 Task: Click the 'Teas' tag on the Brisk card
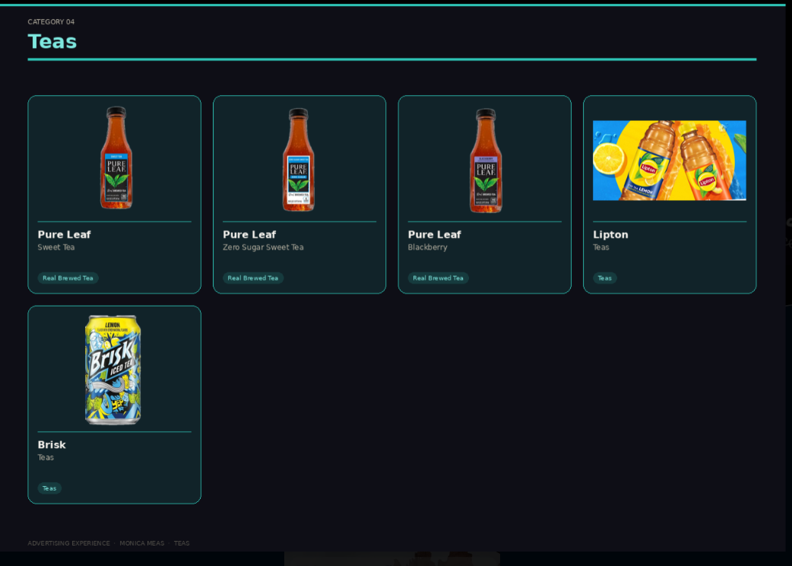(49, 488)
